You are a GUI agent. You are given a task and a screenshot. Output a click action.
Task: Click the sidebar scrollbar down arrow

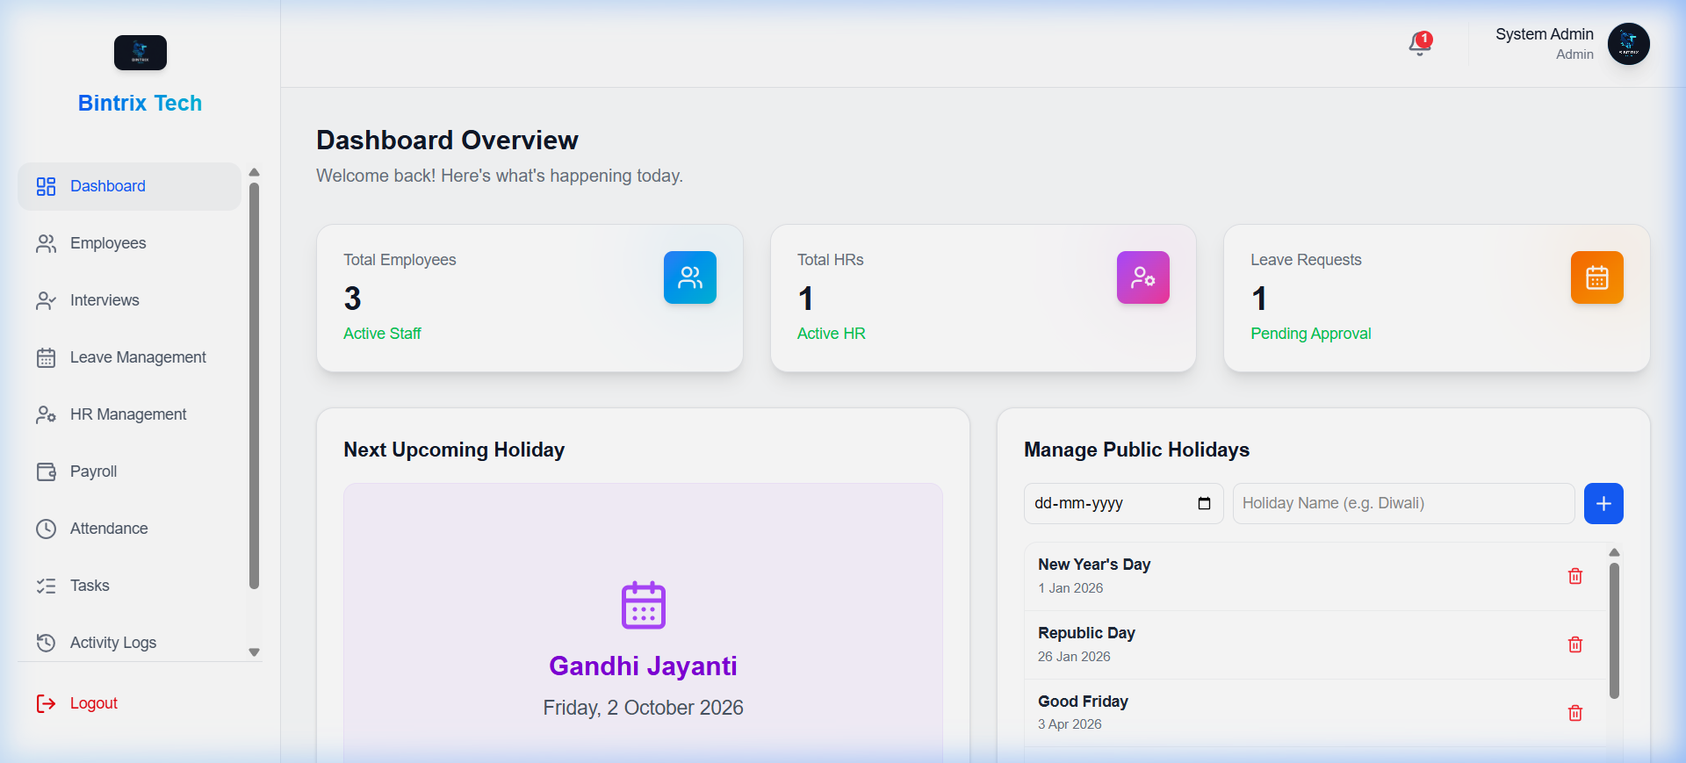(254, 652)
